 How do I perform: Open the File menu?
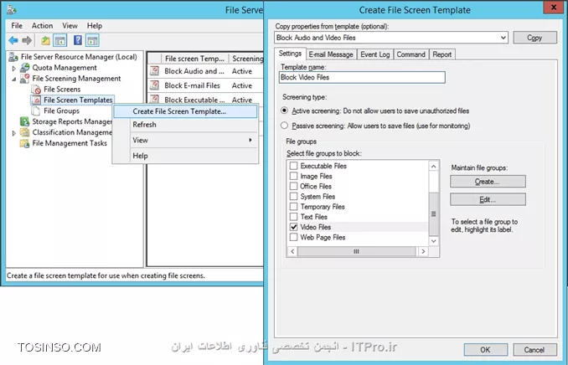pos(17,26)
